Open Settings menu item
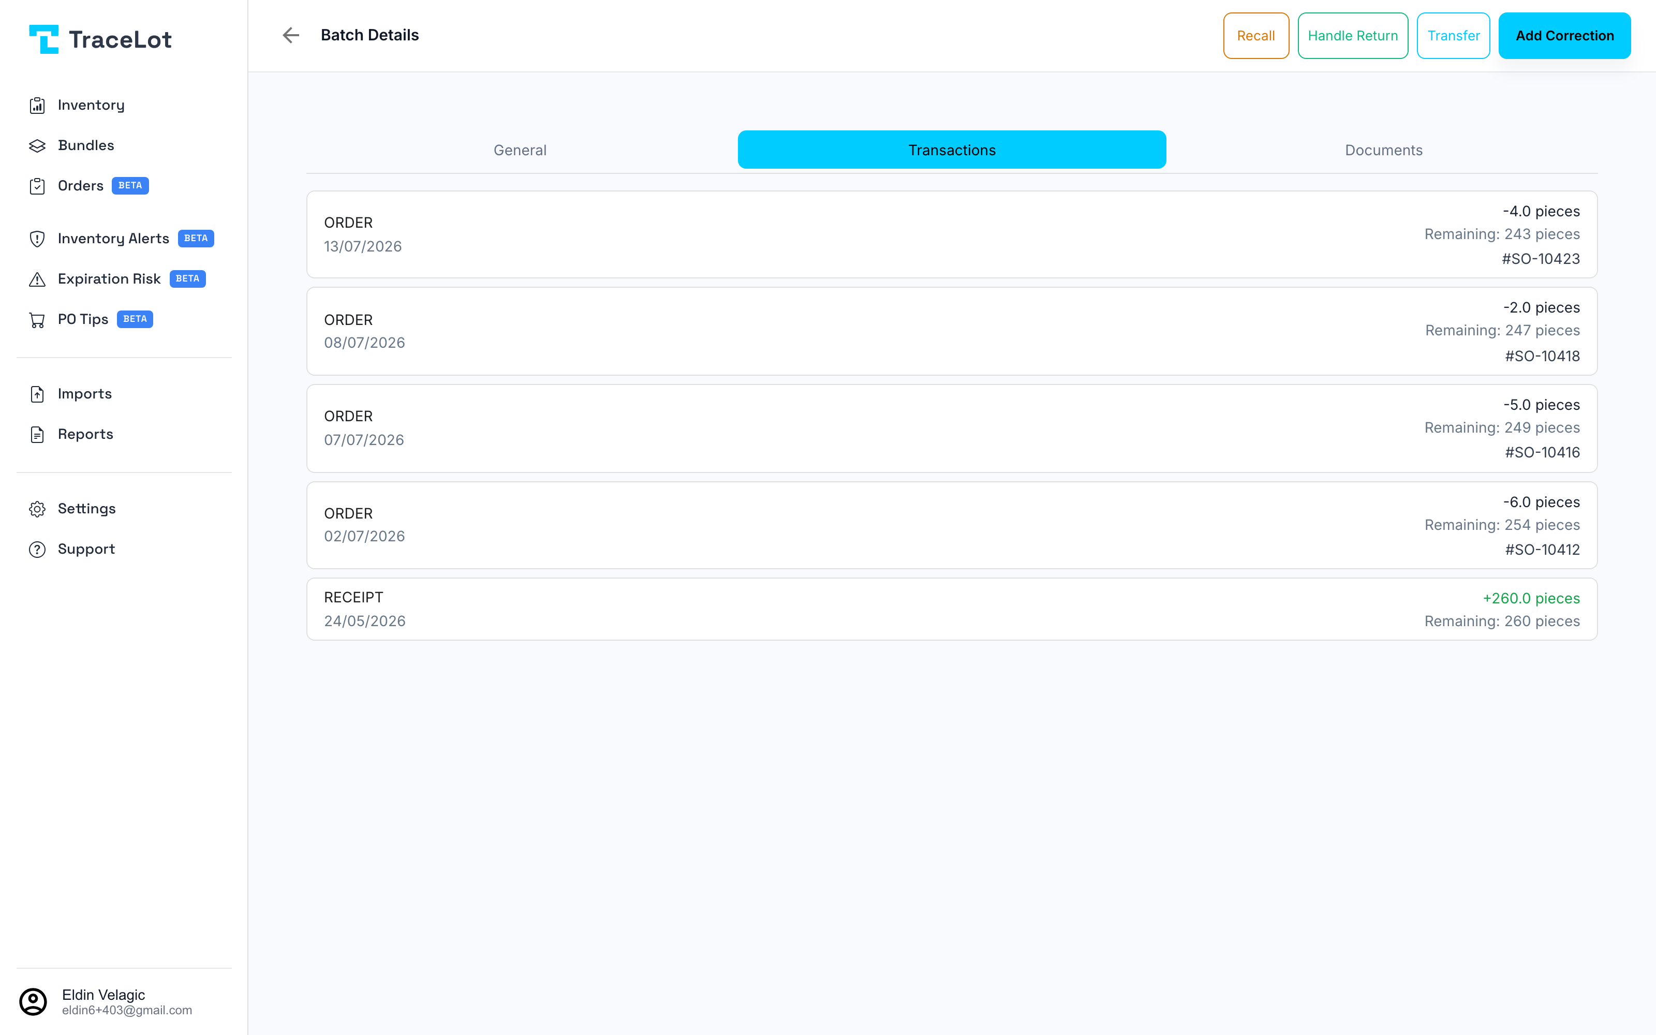This screenshot has width=1656, height=1035. (87, 509)
